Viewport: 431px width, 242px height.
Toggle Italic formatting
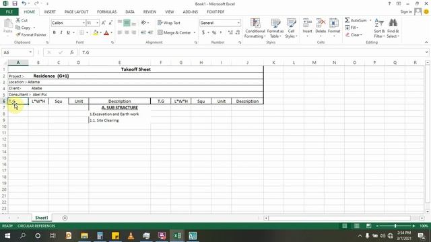(61, 32)
